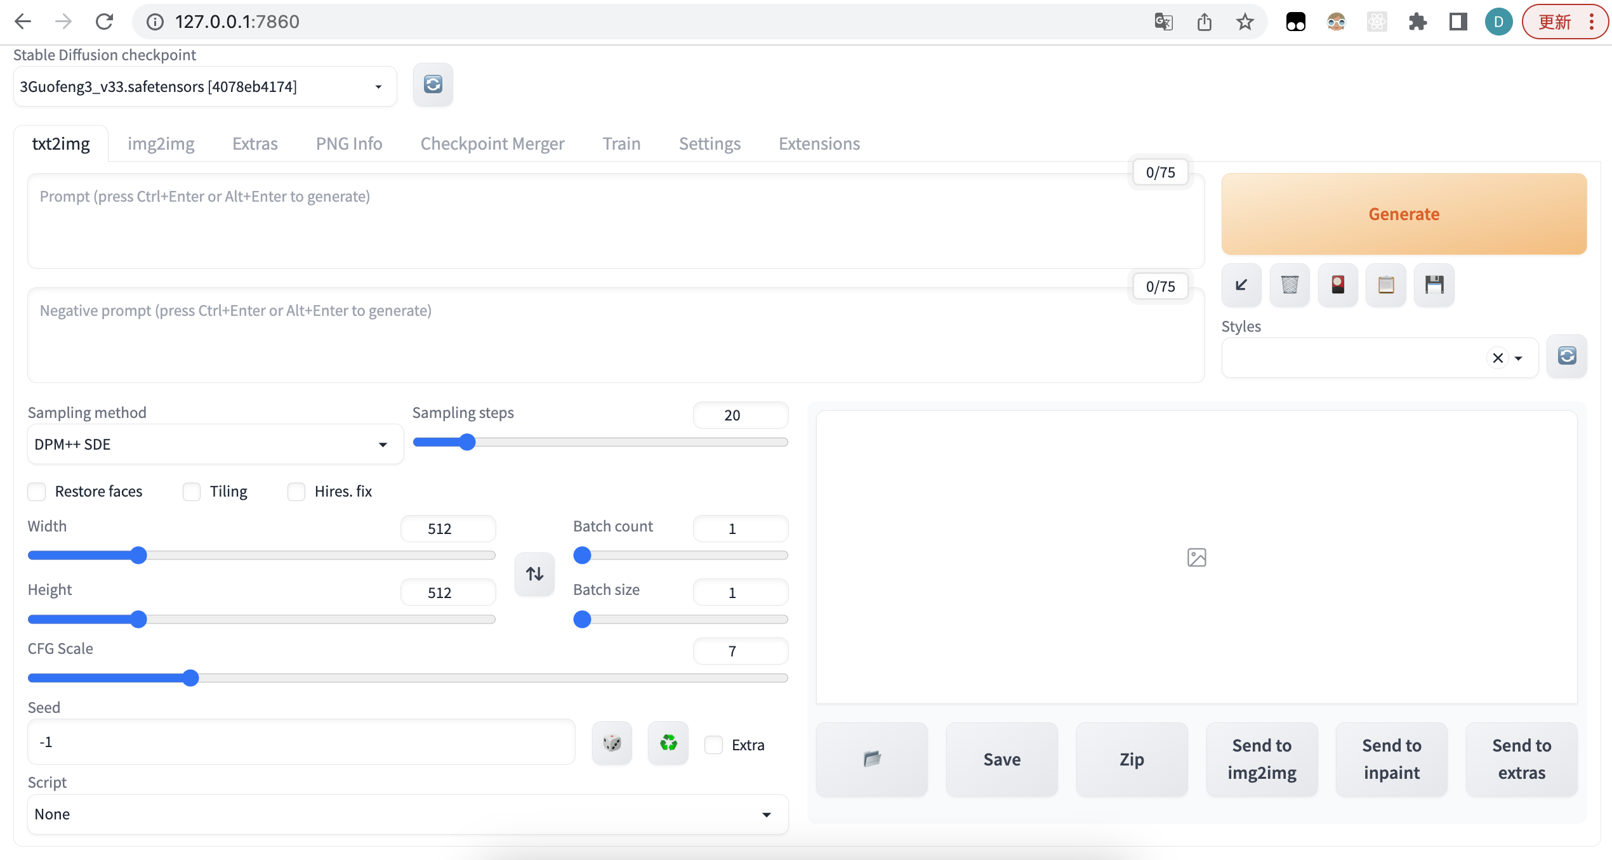Toggle the Tiling checkbox
This screenshot has width=1612, height=860.
click(191, 492)
